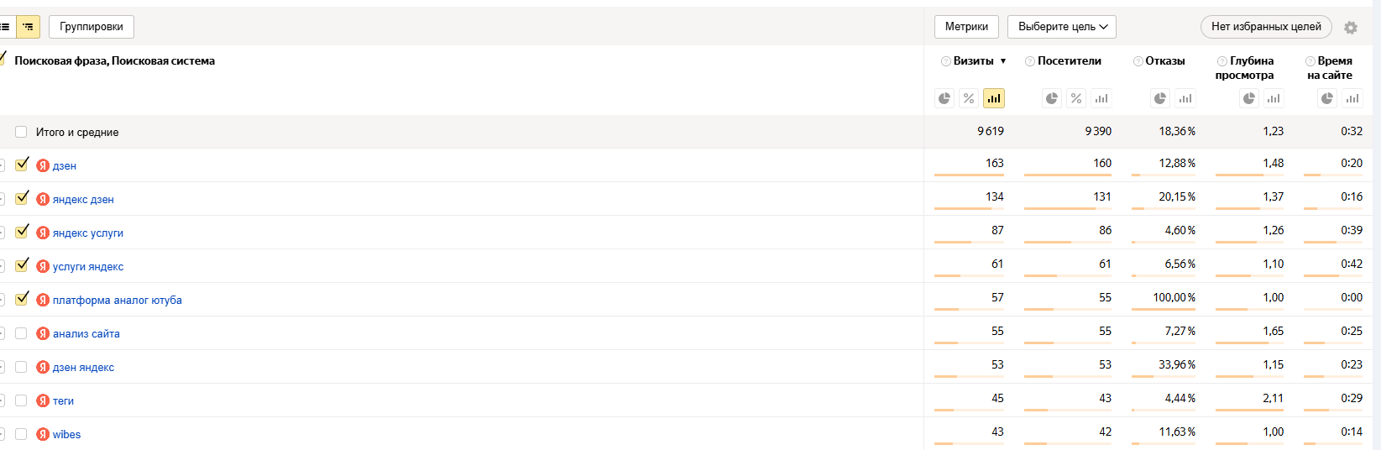Image resolution: width=1381 pixels, height=450 pixels.
Task: Switch Visits column to bar chart view
Action: 994,98
